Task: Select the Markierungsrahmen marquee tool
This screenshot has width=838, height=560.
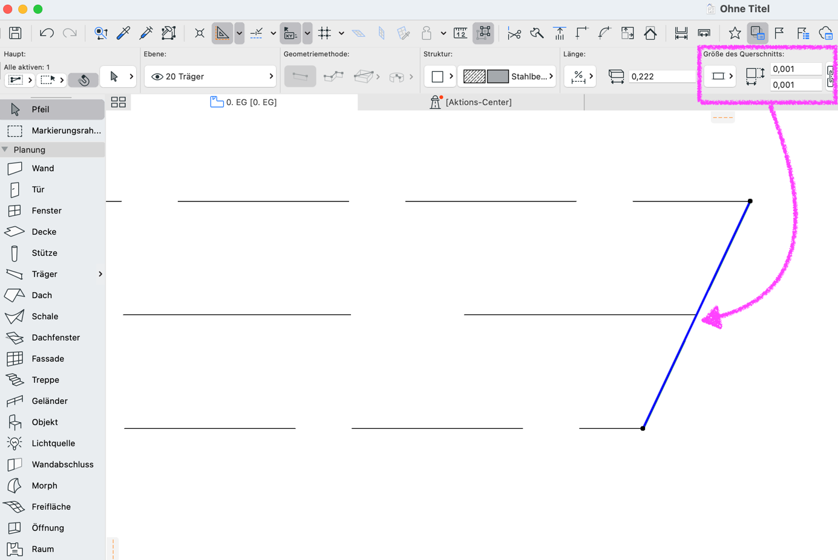Action: (53, 131)
